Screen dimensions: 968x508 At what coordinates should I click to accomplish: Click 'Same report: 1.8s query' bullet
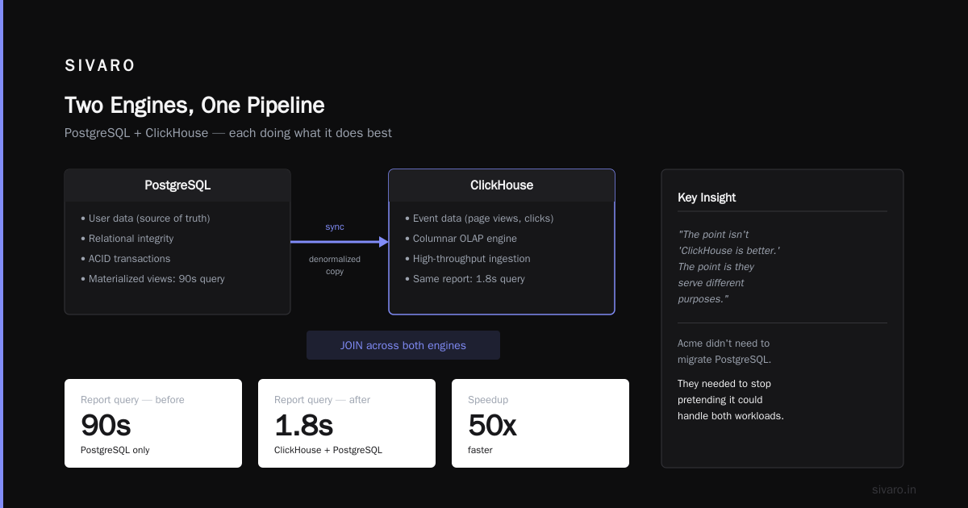[465, 279]
